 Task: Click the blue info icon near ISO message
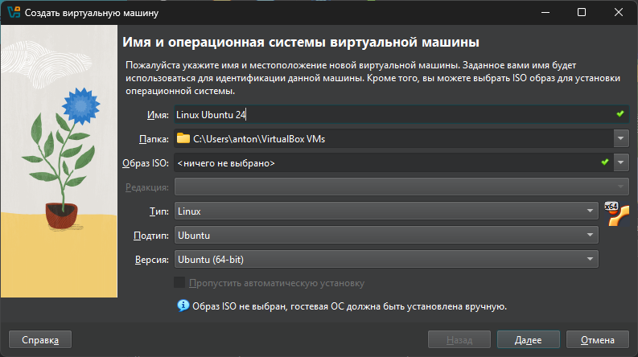pos(183,306)
